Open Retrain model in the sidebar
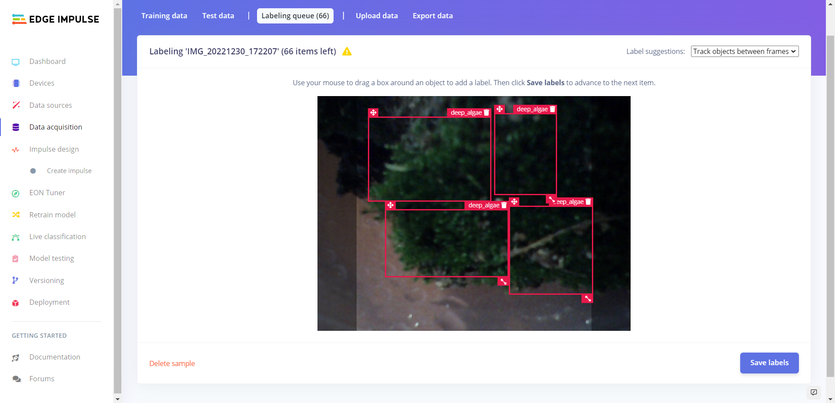 pos(52,215)
